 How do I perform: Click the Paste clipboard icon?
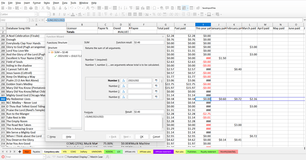click(54, 8)
